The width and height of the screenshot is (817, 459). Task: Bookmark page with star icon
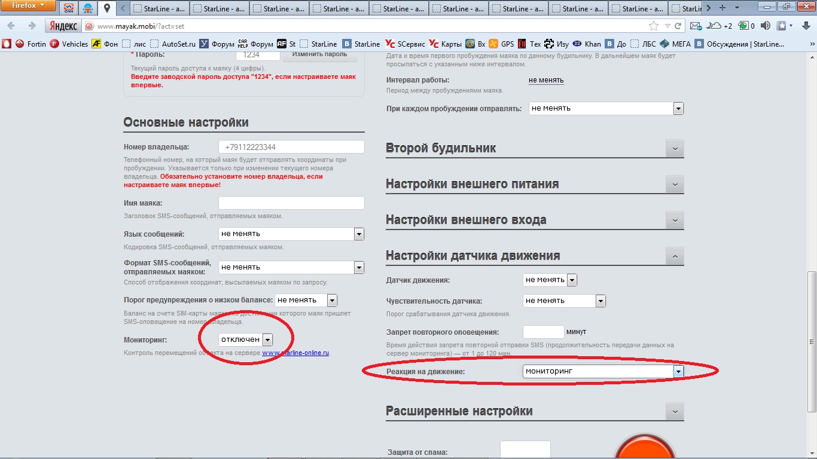coord(654,26)
